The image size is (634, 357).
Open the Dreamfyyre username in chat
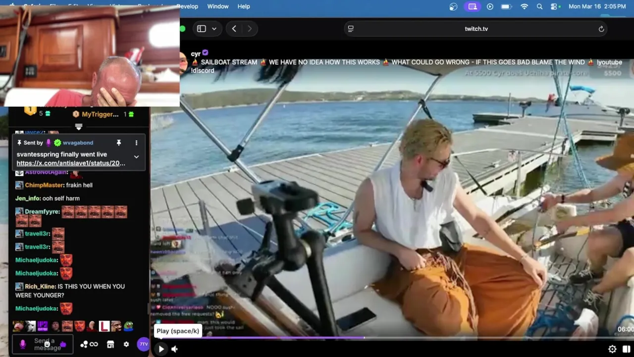click(x=42, y=212)
